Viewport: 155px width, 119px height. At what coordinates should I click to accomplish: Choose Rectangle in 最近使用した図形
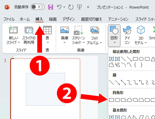click(135, 59)
